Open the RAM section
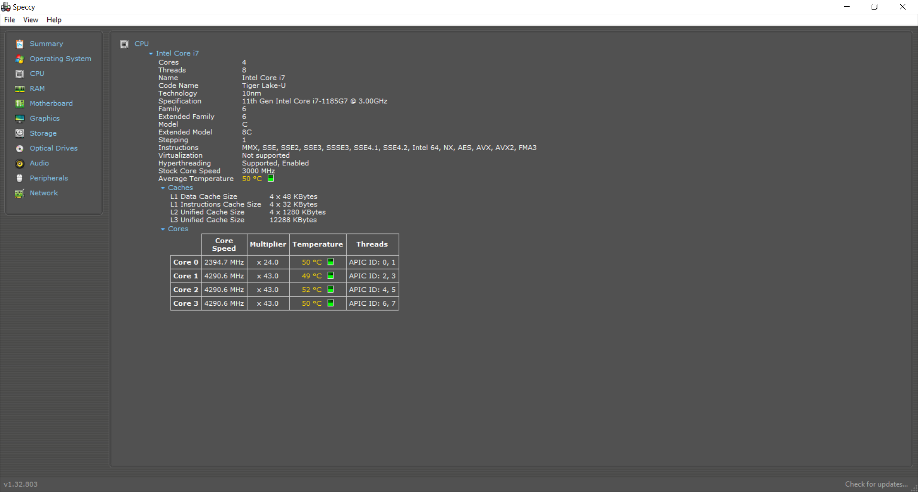Screen dimensions: 918x492 (x=37, y=88)
